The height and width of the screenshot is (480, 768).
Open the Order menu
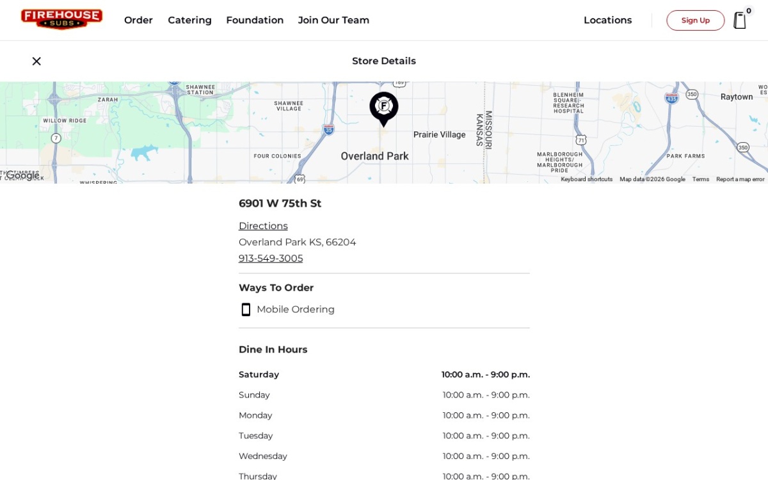[x=138, y=20]
